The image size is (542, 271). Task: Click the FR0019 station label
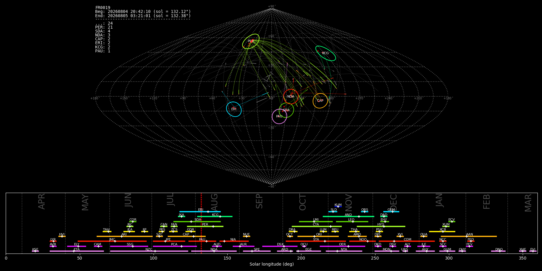[x=103, y=8]
